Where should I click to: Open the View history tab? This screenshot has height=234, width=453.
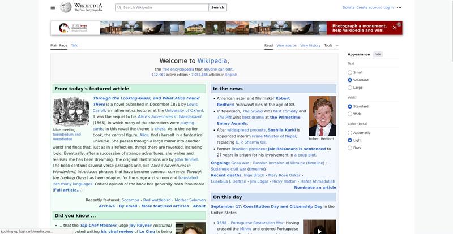(310, 45)
